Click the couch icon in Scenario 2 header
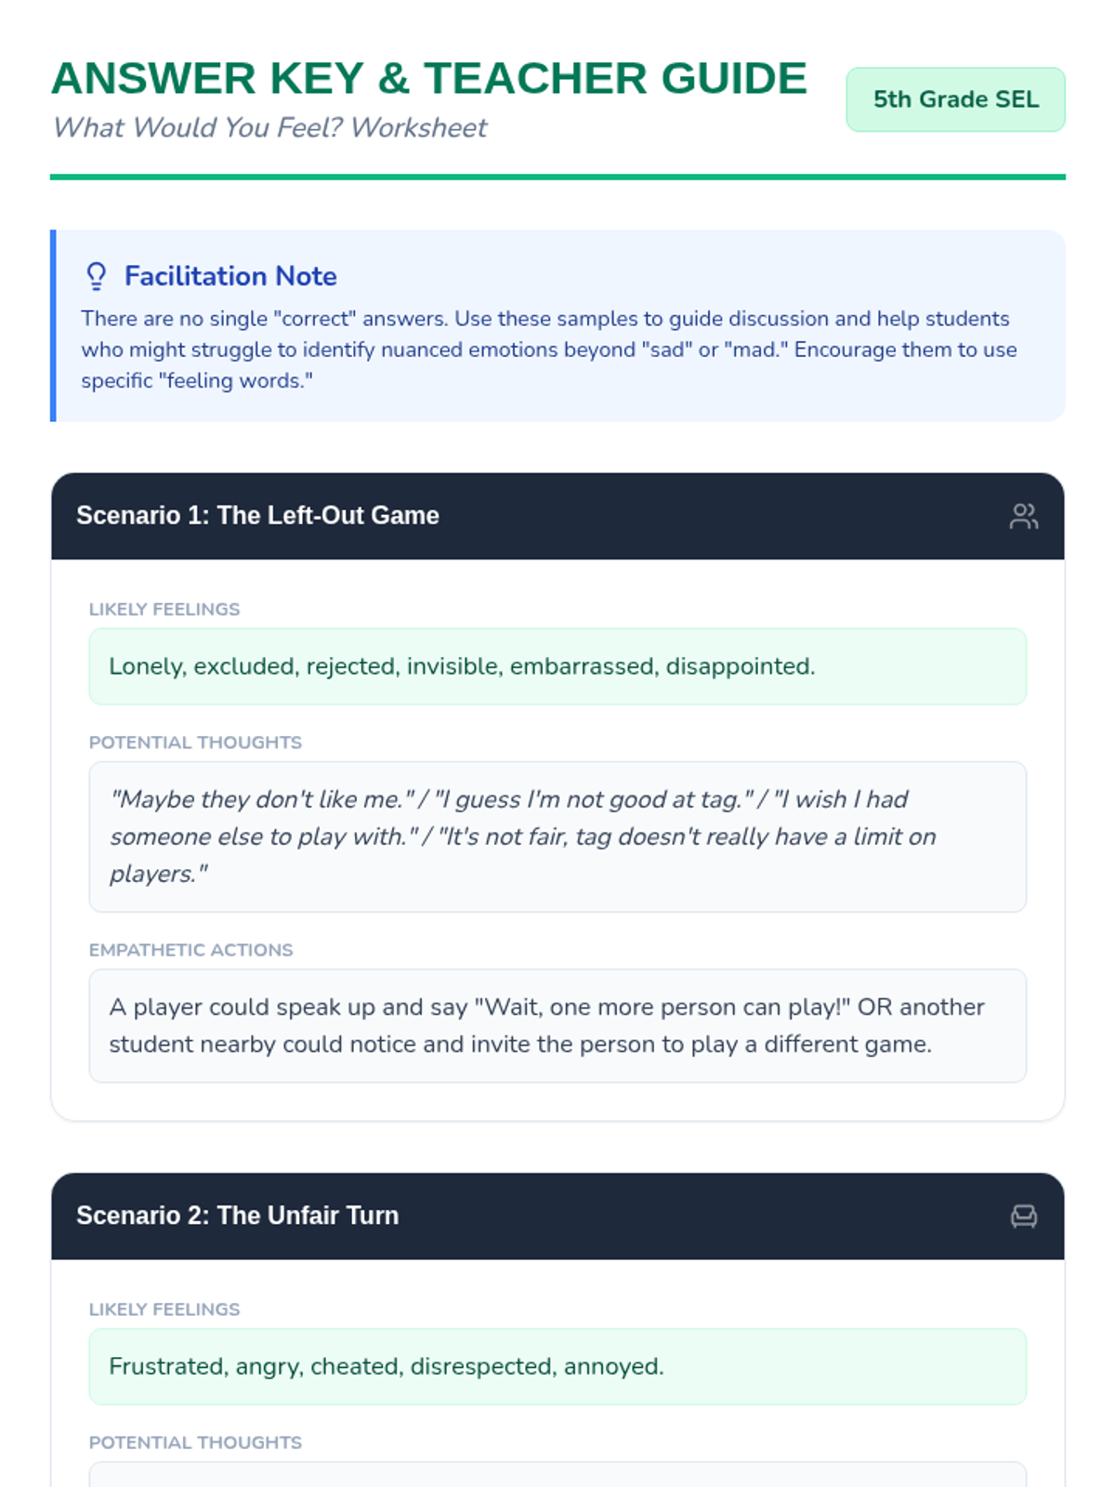This screenshot has height=1487, width=1115. tap(1023, 1216)
